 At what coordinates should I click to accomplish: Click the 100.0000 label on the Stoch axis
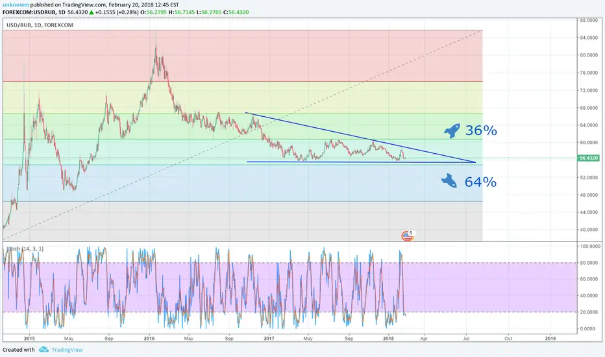coord(589,246)
